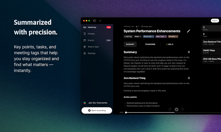Image resolution: width=221 pixels, height=132 pixels.
Task: Click 'Performance work on Mirs frontend.' bullet
Action: click(x=143, y=106)
